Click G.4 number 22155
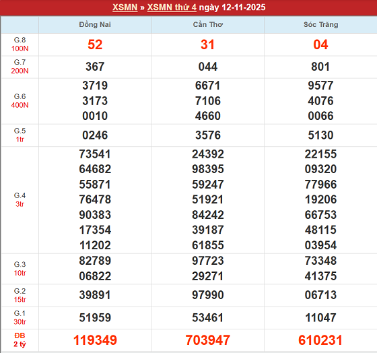Viewport: 377px width, 353px height. [320, 154]
